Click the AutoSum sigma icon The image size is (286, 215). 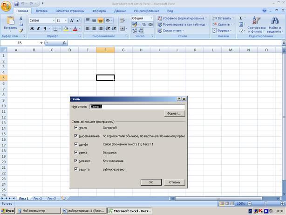coord(241,18)
